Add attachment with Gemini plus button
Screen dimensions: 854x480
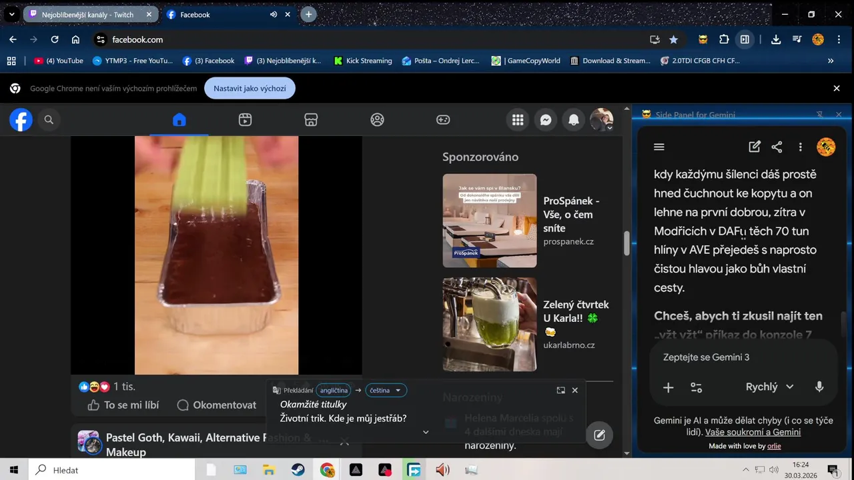click(668, 387)
